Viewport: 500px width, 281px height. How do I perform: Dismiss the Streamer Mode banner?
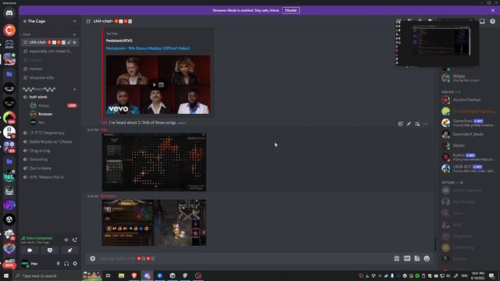coord(493,10)
